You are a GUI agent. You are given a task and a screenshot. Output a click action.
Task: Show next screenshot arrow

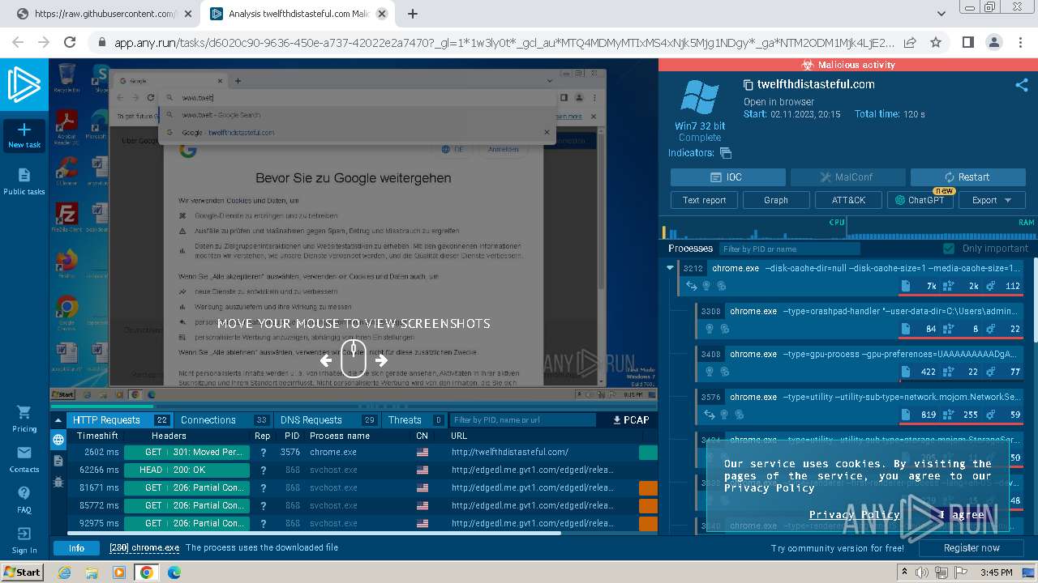coord(381,360)
